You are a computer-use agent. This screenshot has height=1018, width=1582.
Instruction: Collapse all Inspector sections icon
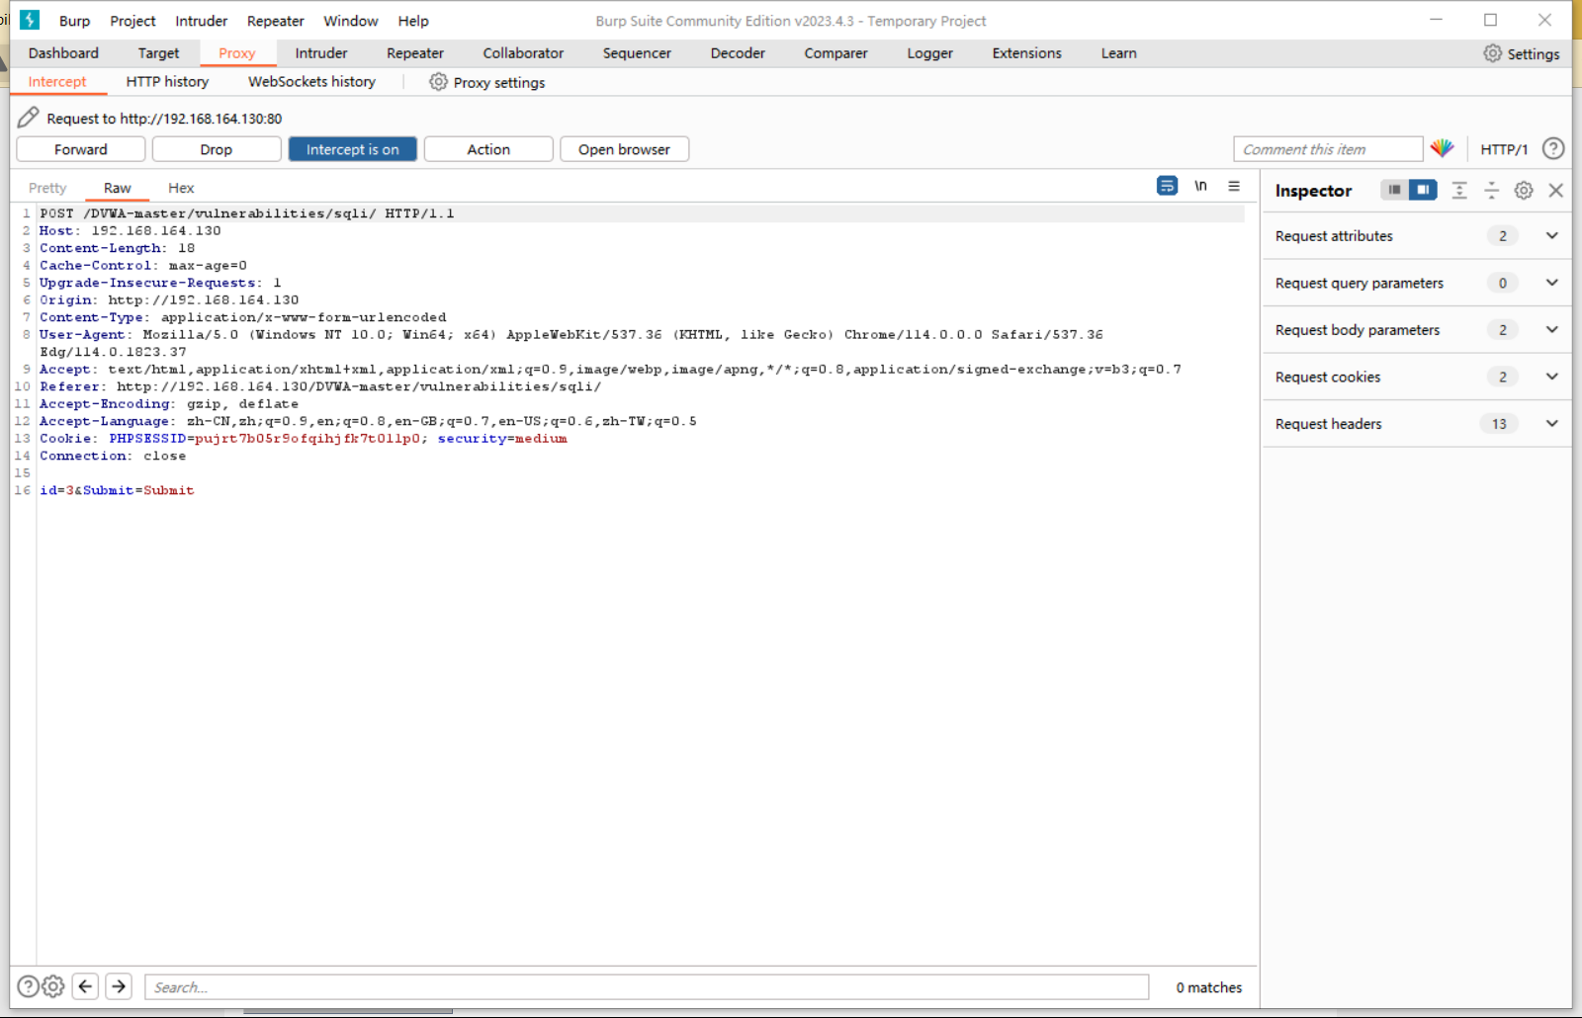[x=1491, y=191]
